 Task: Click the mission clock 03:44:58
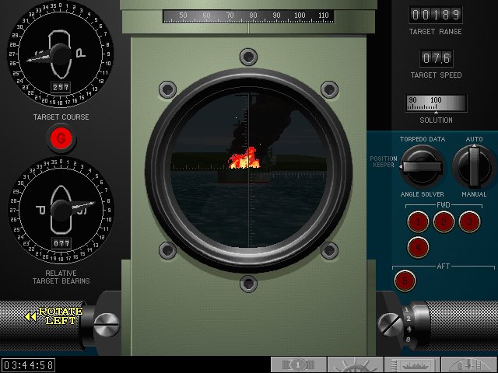(28, 365)
